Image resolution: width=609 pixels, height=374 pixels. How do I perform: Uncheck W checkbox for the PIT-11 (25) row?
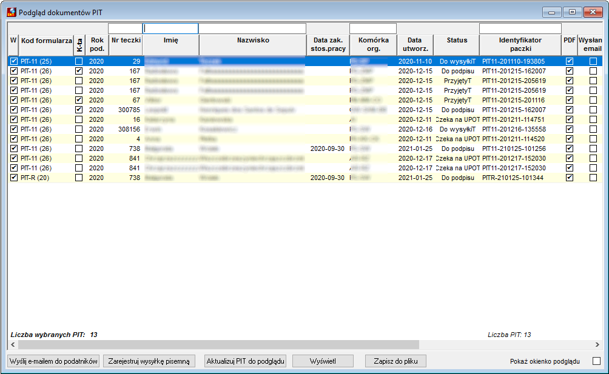pyautogui.click(x=14, y=61)
